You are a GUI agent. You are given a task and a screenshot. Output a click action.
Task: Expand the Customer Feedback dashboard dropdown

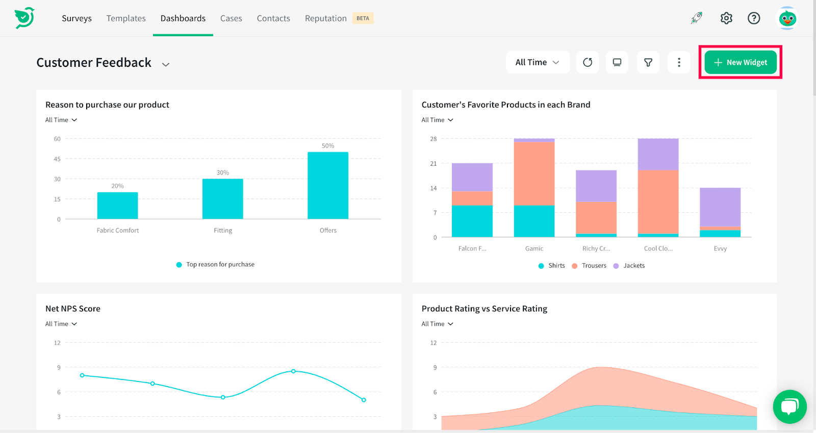pos(166,64)
